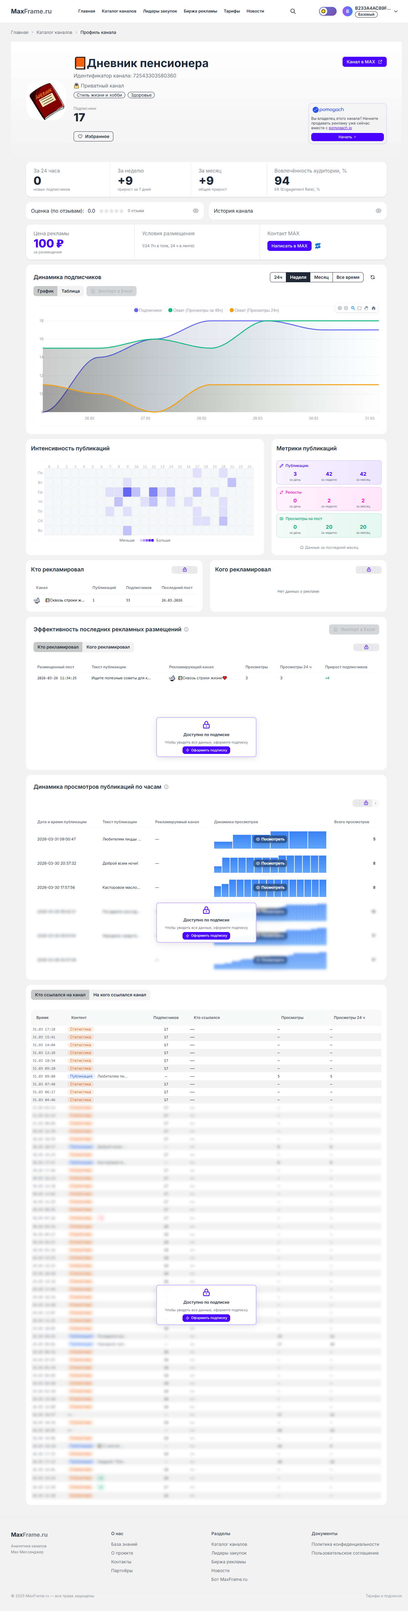Select the Стиль жизни и хобби tag
Image resolution: width=408 pixels, height=1611 pixels.
point(99,95)
